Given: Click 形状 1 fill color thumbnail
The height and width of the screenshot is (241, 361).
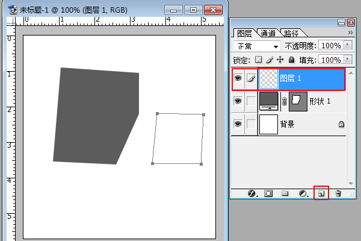Looking at the screenshot, I should point(269,101).
